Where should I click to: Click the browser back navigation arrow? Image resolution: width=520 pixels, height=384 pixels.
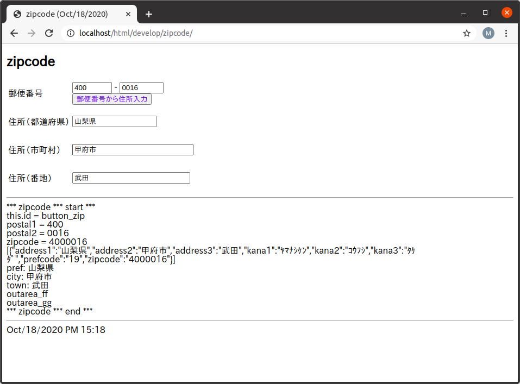(14, 33)
